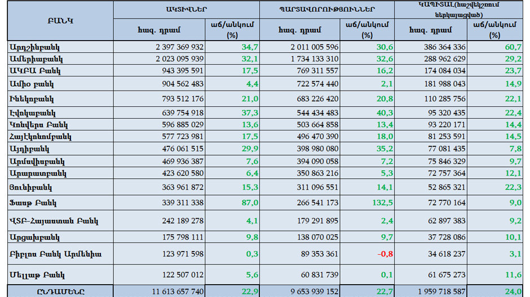Screen dimensions: 530x297
Task: Select the ԱԿՏԻՎՆԵՐ header cell
Action: (x=187, y=10)
